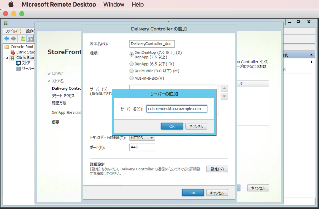Select the Console Root tree item

(x=22, y=47)
